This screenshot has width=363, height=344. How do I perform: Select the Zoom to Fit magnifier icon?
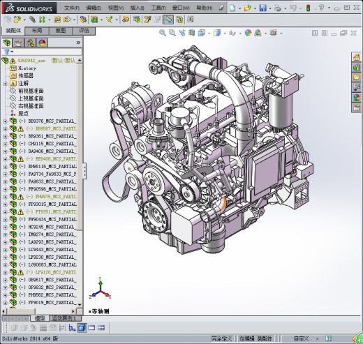tap(163, 33)
